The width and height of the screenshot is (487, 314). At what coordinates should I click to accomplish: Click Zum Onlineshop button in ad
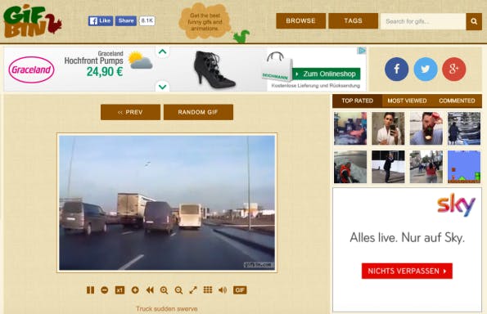point(327,74)
